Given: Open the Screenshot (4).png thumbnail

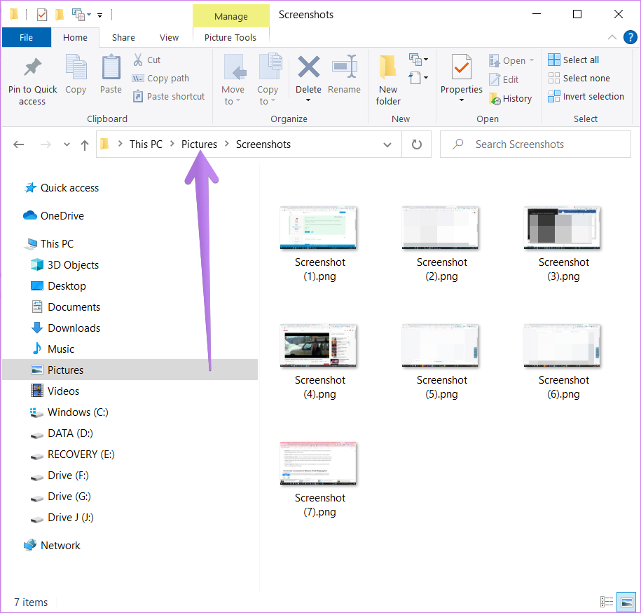Looking at the screenshot, I should [x=318, y=345].
